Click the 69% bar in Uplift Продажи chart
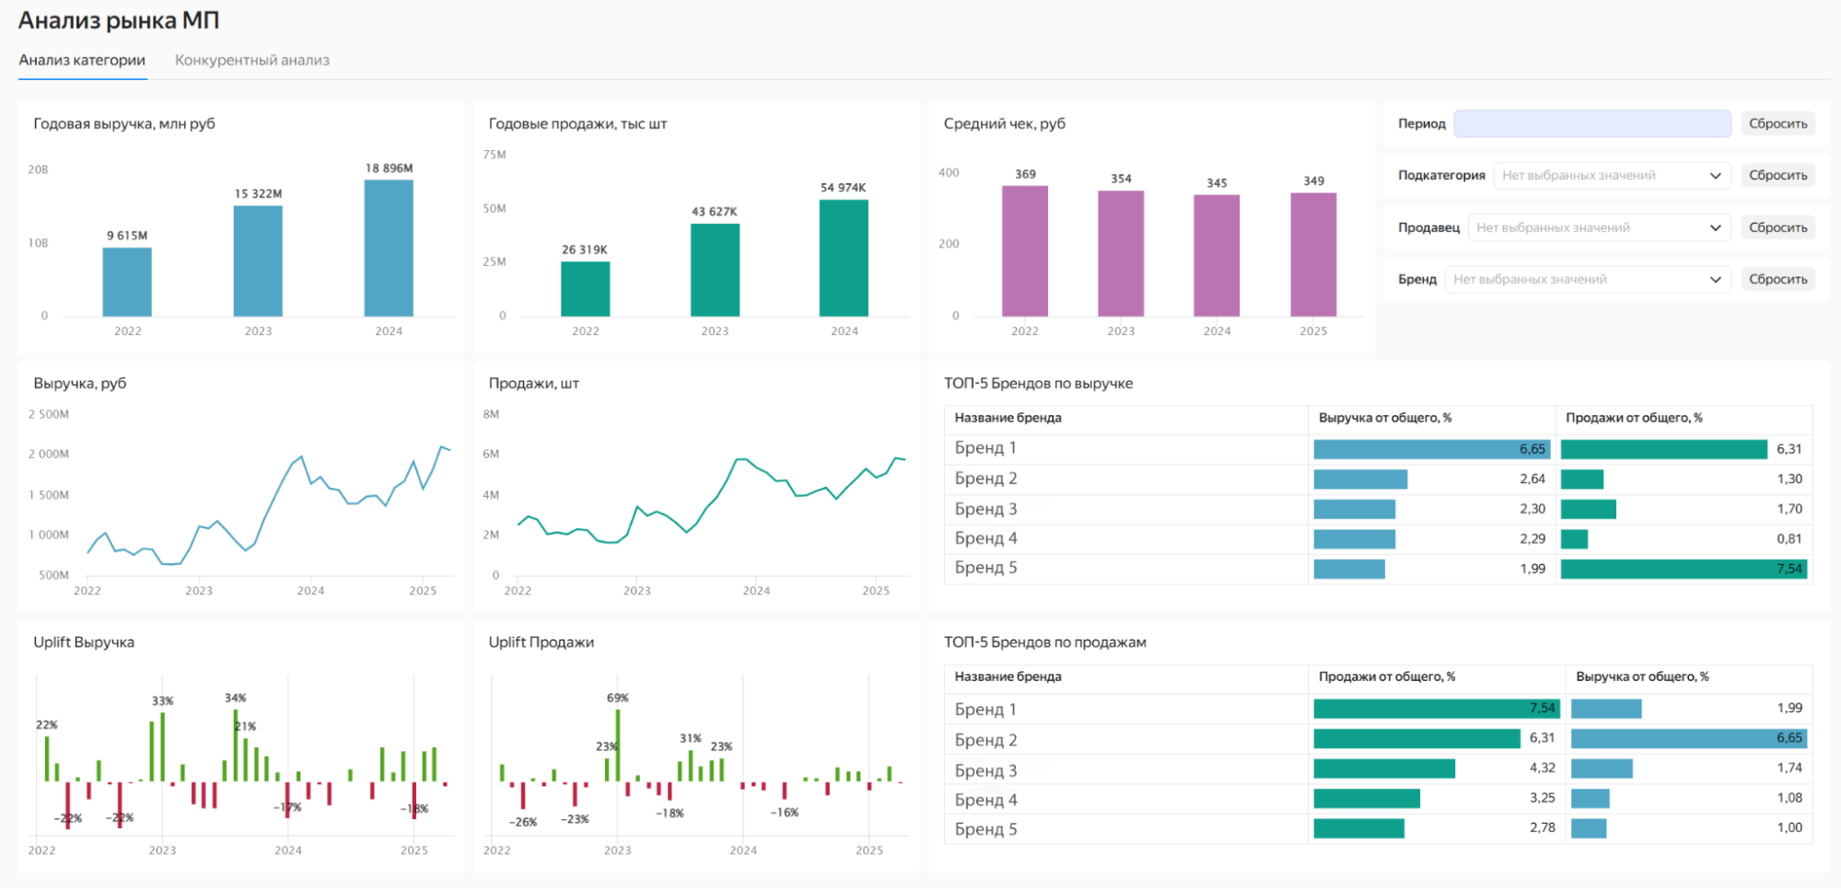Image resolution: width=1841 pixels, height=890 pixels. point(618,745)
